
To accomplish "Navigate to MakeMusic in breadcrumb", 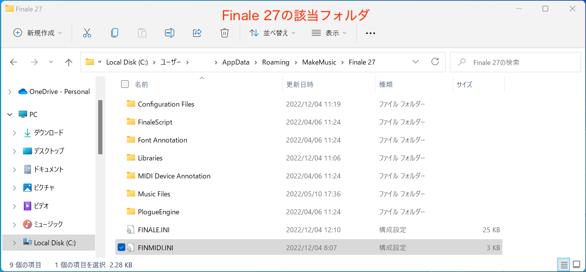I will 319,62.
